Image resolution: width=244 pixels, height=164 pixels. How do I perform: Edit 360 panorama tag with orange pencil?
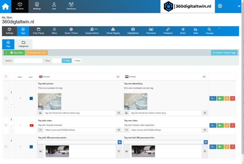pos(227,147)
